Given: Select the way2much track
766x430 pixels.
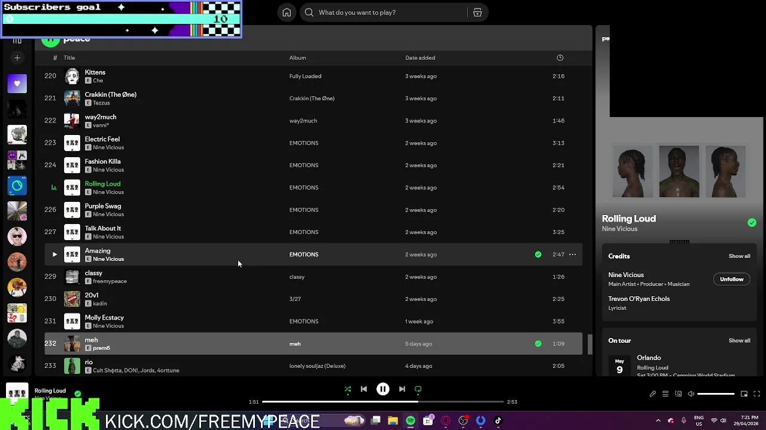Looking at the screenshot, I should click(x=313, y=121).
